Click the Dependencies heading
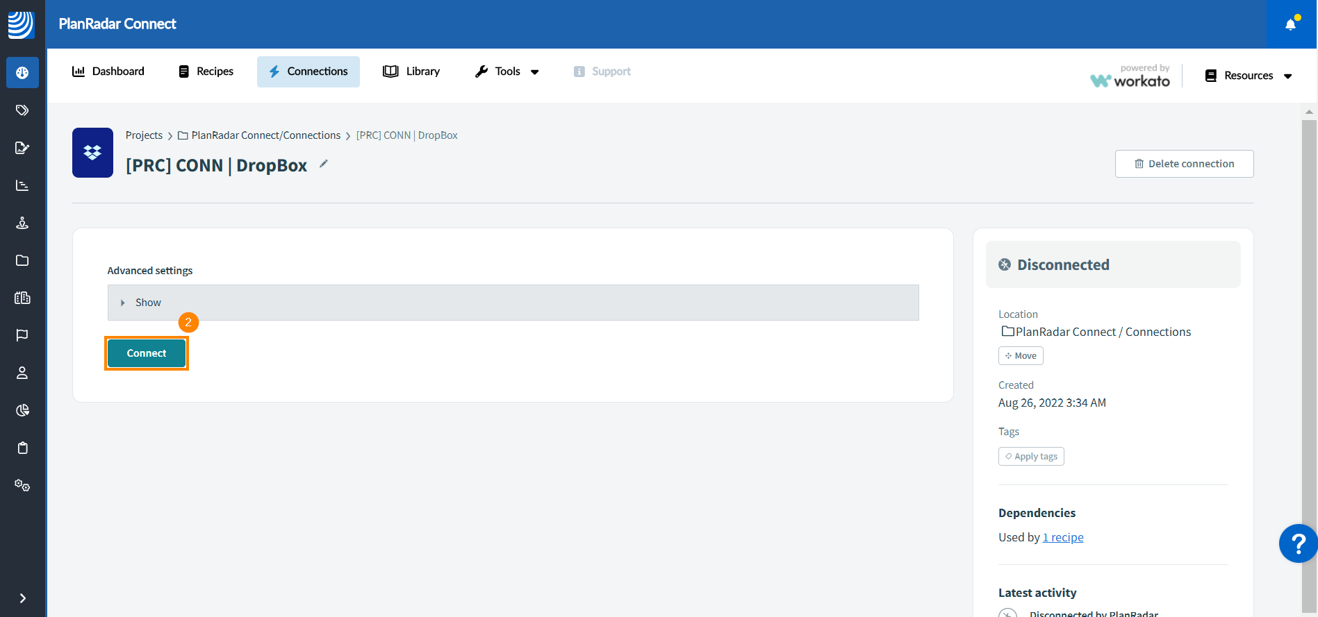1318x617 pixels. click(x=1037, y=513)
